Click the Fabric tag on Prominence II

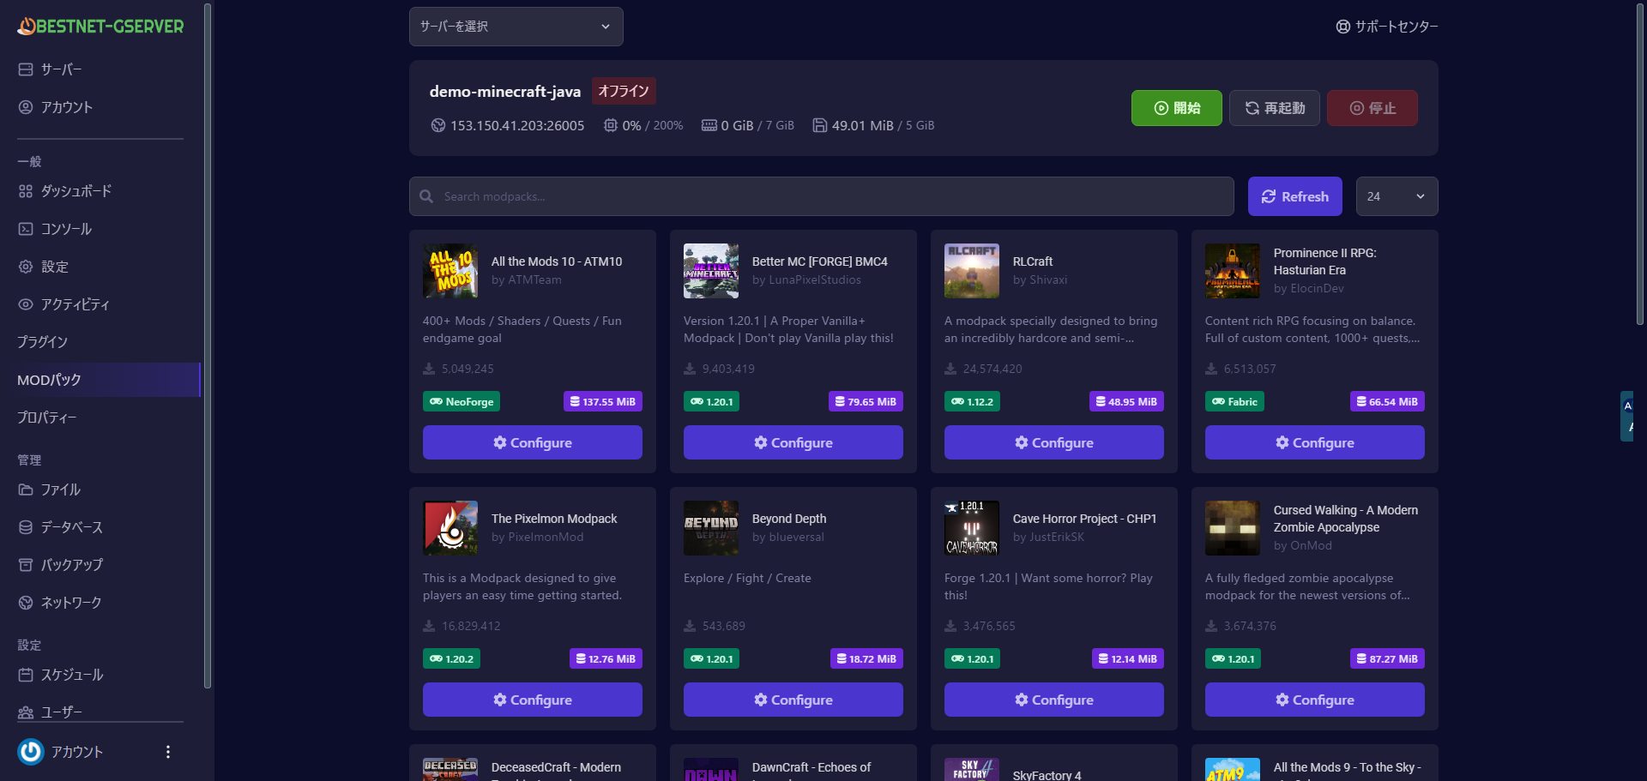[x=1234, y=401]
